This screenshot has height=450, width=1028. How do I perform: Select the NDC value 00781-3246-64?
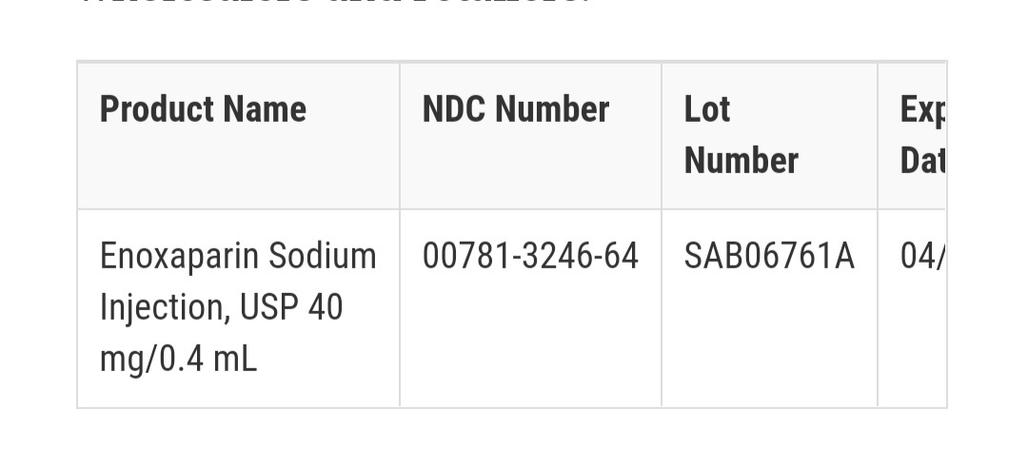(x=530, y=256)
